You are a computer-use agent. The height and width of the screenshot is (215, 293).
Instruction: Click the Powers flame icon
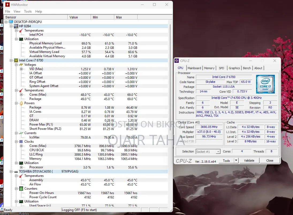[21, 103]
